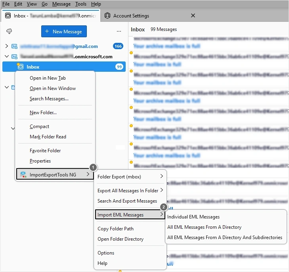Switch to the Inbox tab
289x272 pixels.
(51, 16)
